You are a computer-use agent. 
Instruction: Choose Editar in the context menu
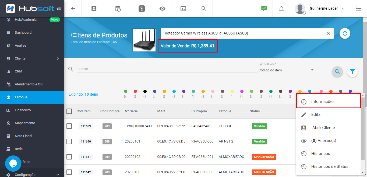pos(328,114)
